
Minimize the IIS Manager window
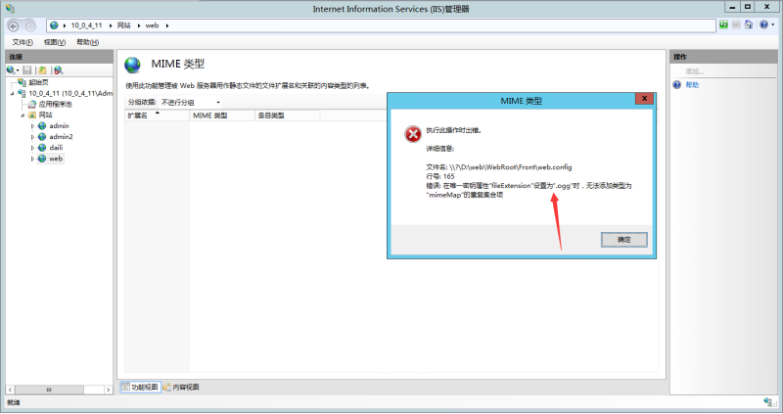(732, 7)
